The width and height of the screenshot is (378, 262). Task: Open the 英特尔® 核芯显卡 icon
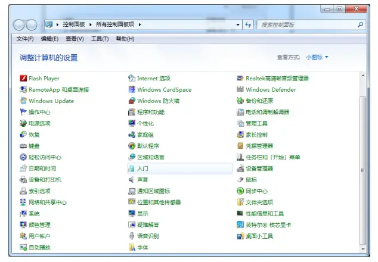[x=240, y=225]
